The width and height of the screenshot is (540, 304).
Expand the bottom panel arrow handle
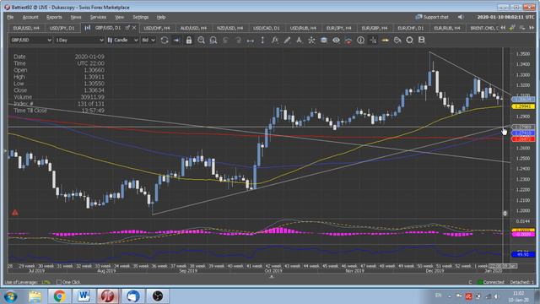tap(272, 277)
